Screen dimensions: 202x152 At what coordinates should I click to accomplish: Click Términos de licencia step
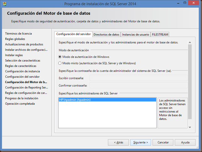coord(19,34)
